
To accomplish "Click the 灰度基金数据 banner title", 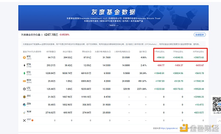I will pyautogui.click(x=113, y=12).
